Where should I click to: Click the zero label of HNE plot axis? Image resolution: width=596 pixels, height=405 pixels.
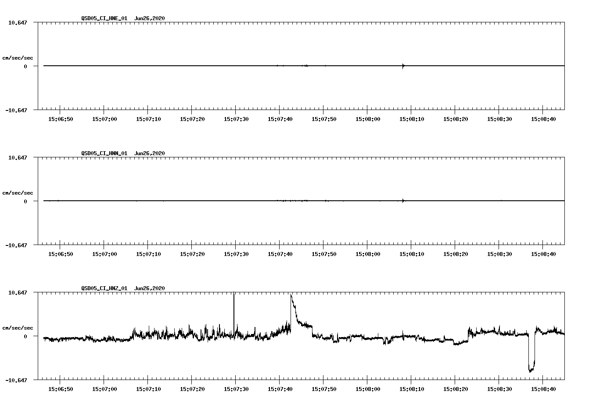25,66
